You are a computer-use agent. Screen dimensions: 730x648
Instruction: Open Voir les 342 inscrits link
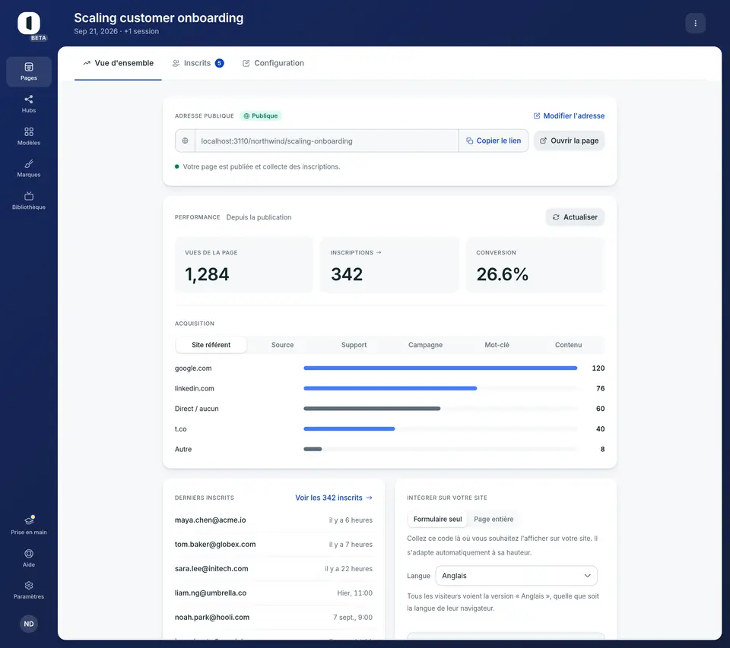coord(334,498)
